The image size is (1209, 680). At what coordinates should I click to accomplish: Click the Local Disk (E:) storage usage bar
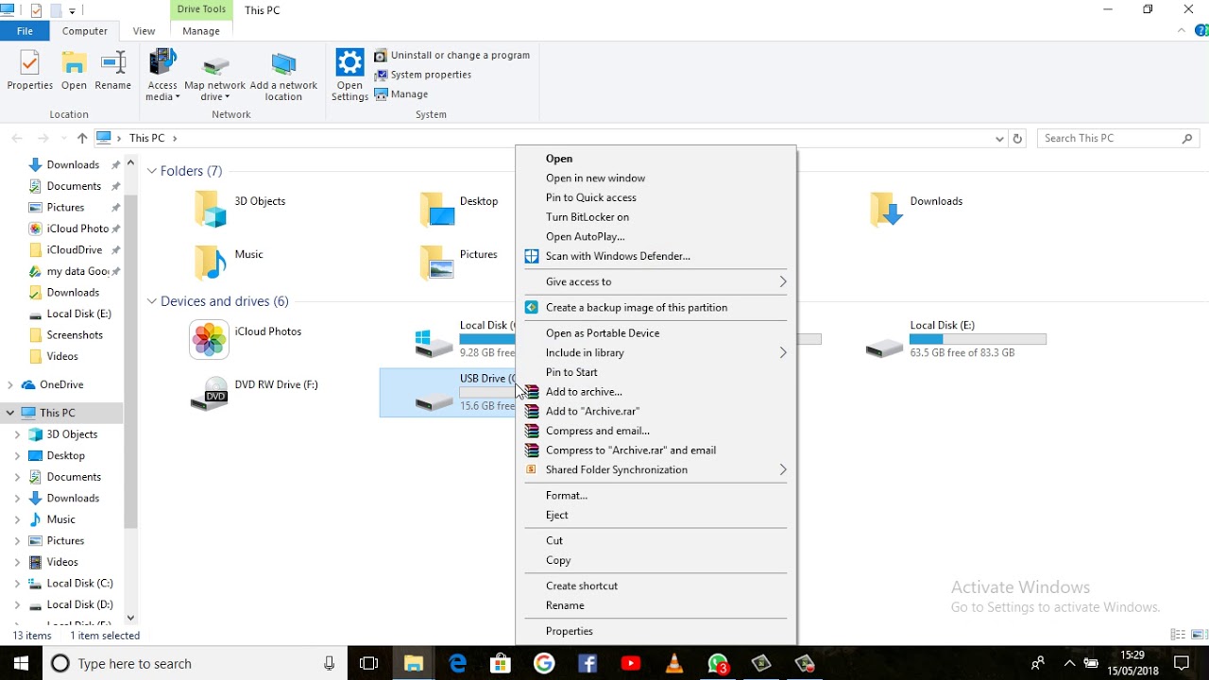(x=978, y=339)
